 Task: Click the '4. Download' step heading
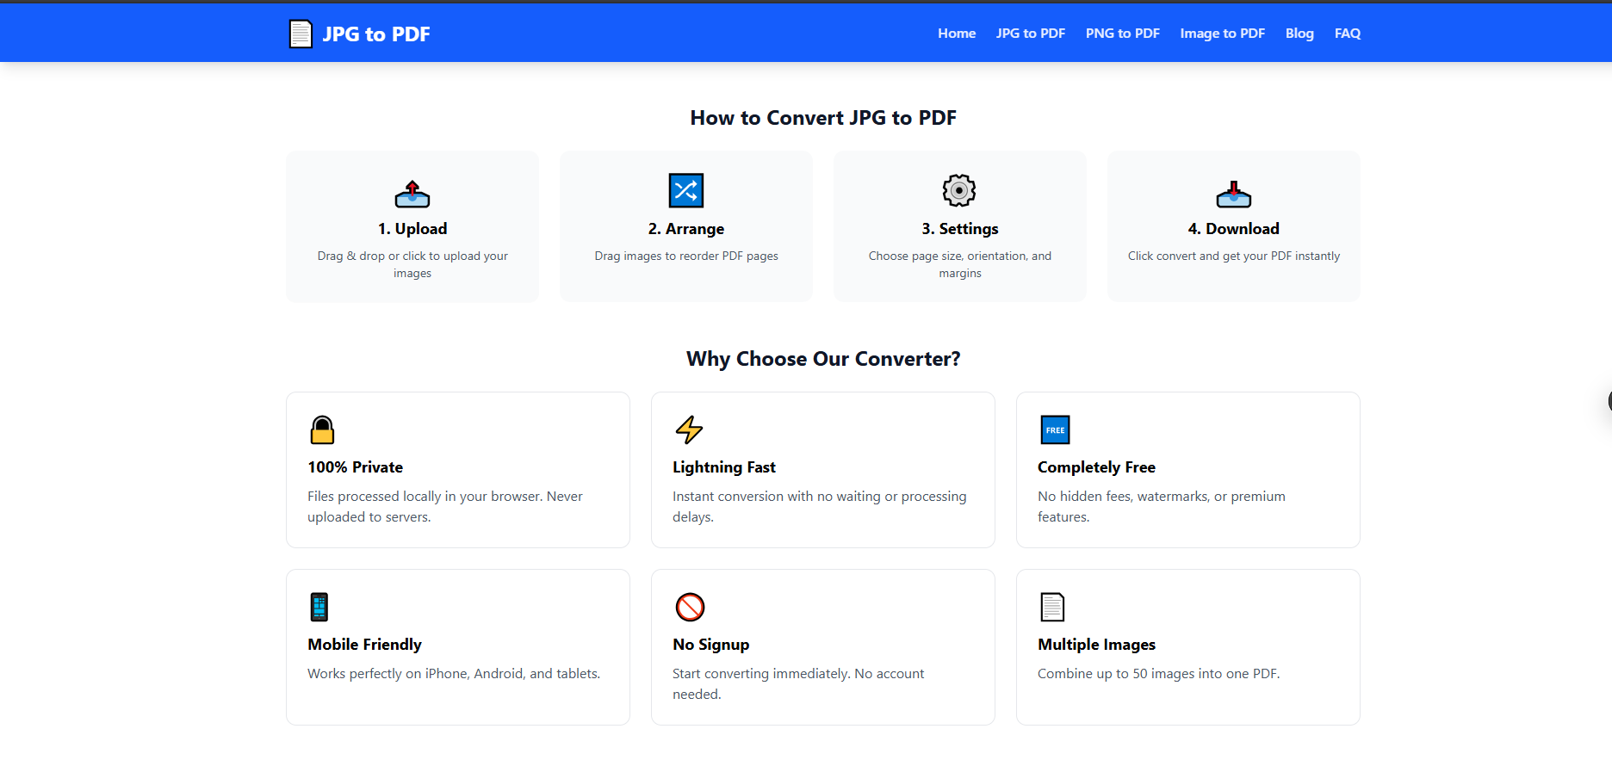coord(1234,229)
